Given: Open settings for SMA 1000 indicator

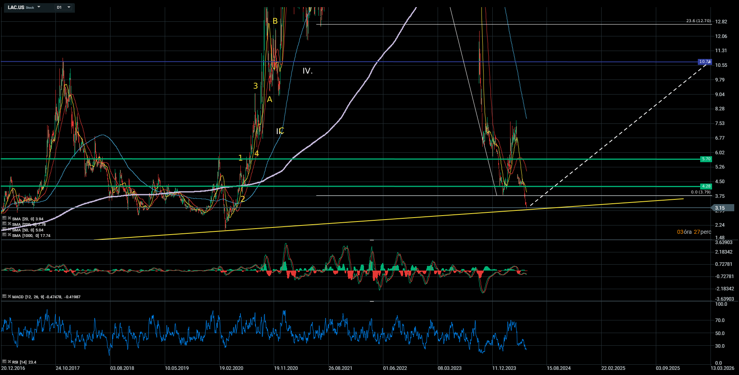Looking at the screenshot, I should pyautogui.click(x=4, y=235).
